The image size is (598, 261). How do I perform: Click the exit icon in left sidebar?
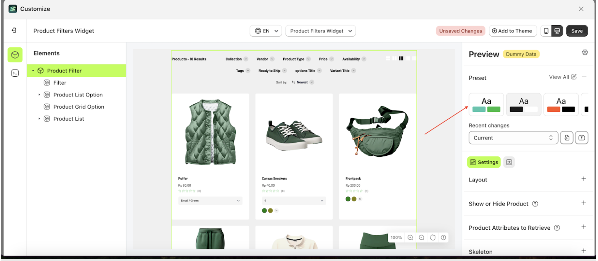pyautogui.click(x=14, y=30)
